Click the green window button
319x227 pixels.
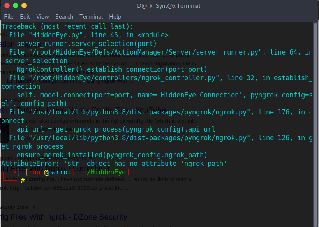pyautogui.click(x=16, y=5)
